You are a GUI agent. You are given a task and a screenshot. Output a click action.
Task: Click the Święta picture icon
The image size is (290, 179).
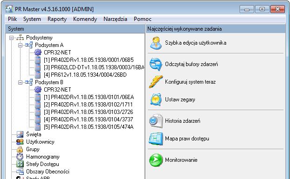[x=20, y=134]
